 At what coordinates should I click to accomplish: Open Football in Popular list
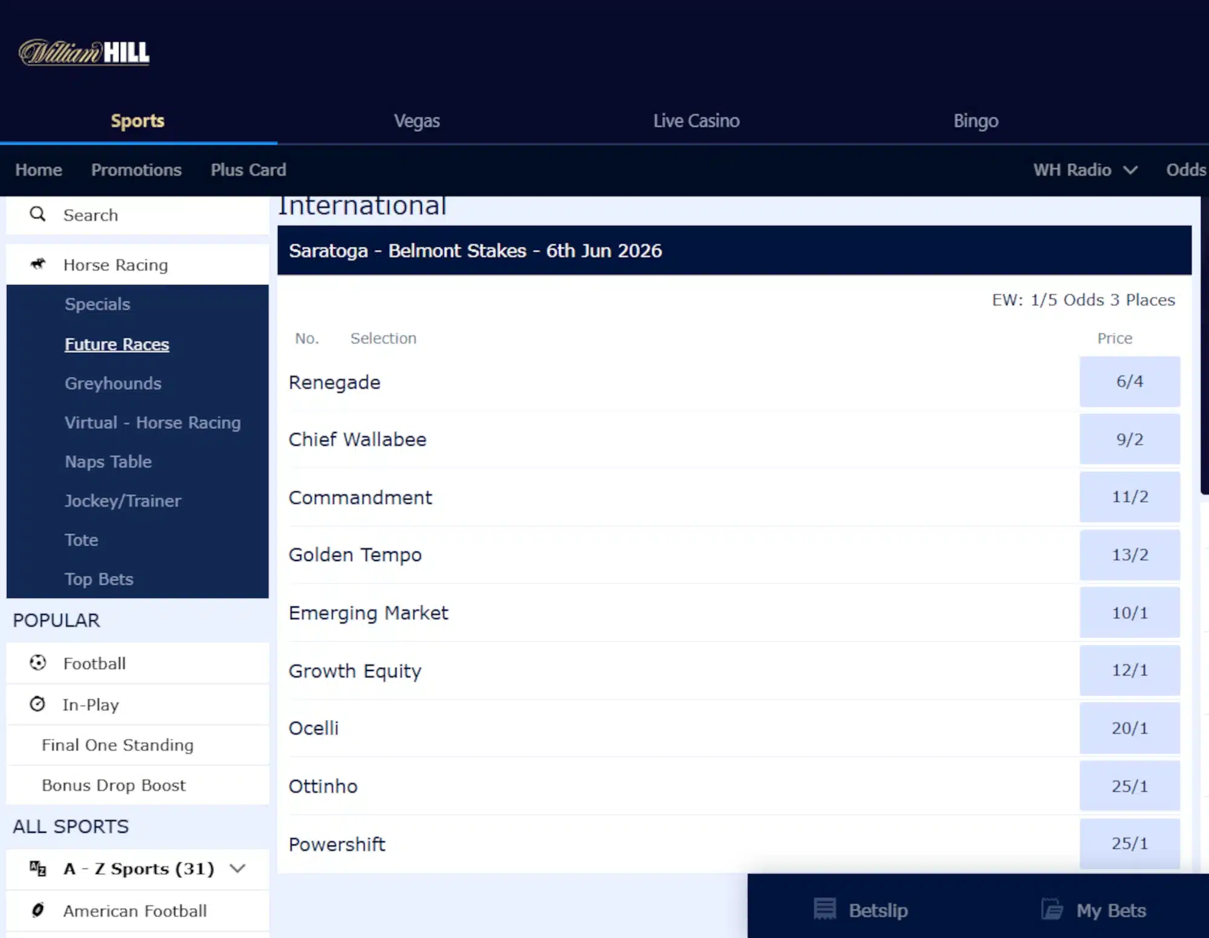(138, 663)
